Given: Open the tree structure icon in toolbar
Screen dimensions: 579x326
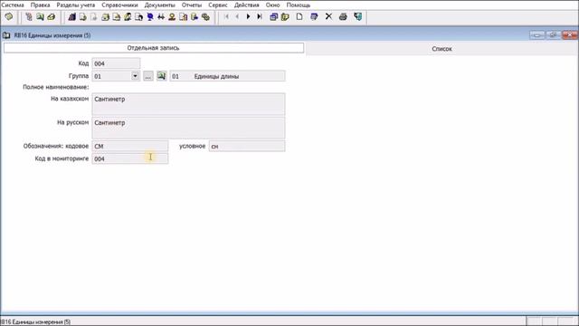Looking at the screenshot, I should (x=29, y=17).
